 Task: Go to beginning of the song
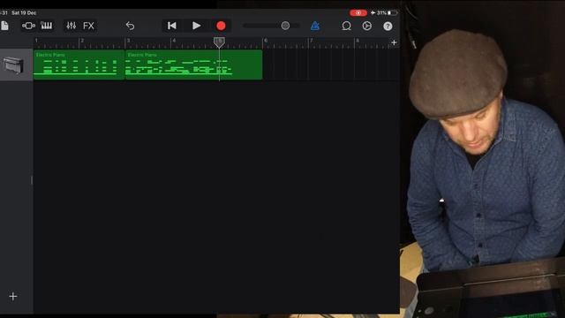[172, 26]
